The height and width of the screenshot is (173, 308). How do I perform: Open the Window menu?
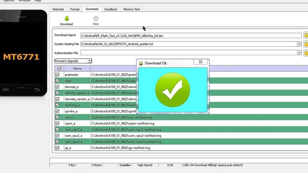(24, 1)
